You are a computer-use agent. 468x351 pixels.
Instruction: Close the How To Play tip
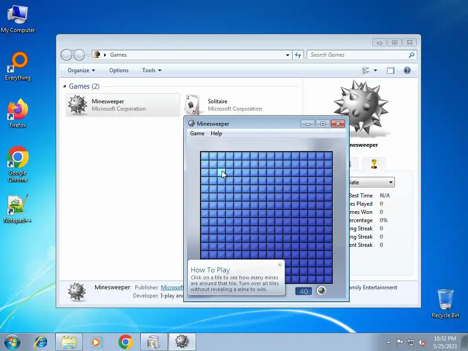(280, 265)
